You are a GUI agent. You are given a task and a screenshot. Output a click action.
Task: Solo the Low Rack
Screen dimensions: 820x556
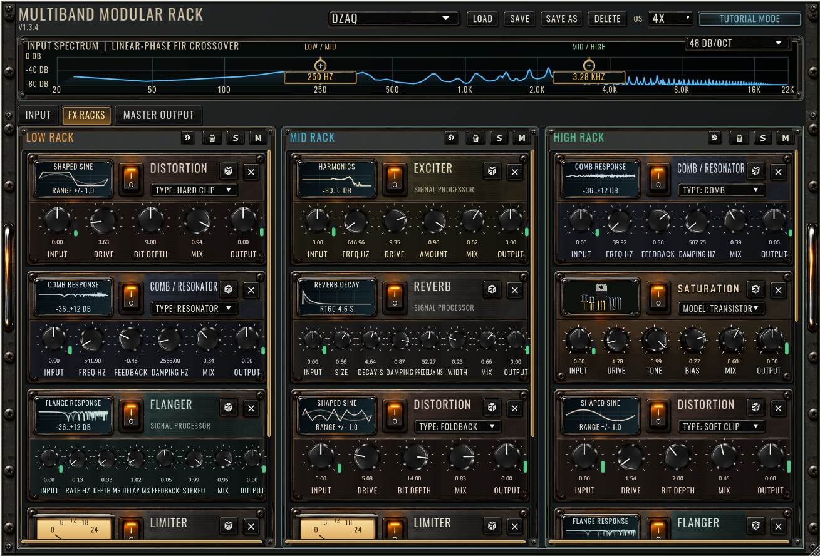tap(236, 138)
